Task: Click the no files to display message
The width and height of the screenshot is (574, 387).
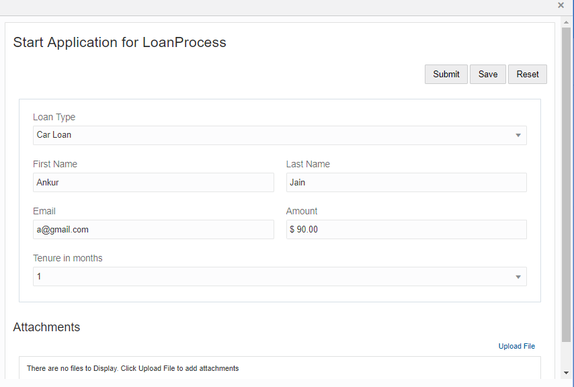Action: [x=132, y=368]
